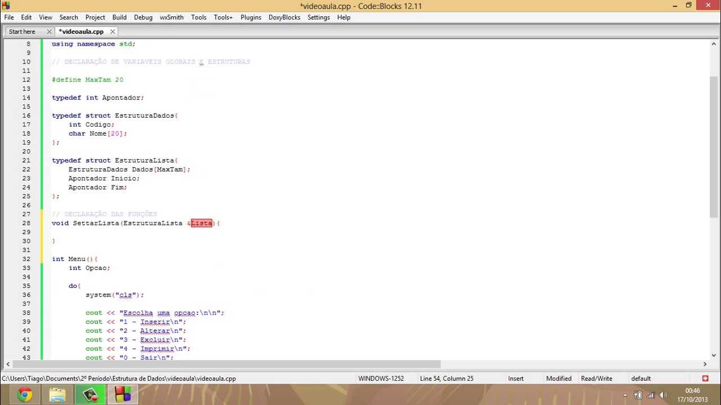The height and width of the screenshot is (405, 721).
Task: Click the Apontador Fim member line
Action: pos(98,187)
